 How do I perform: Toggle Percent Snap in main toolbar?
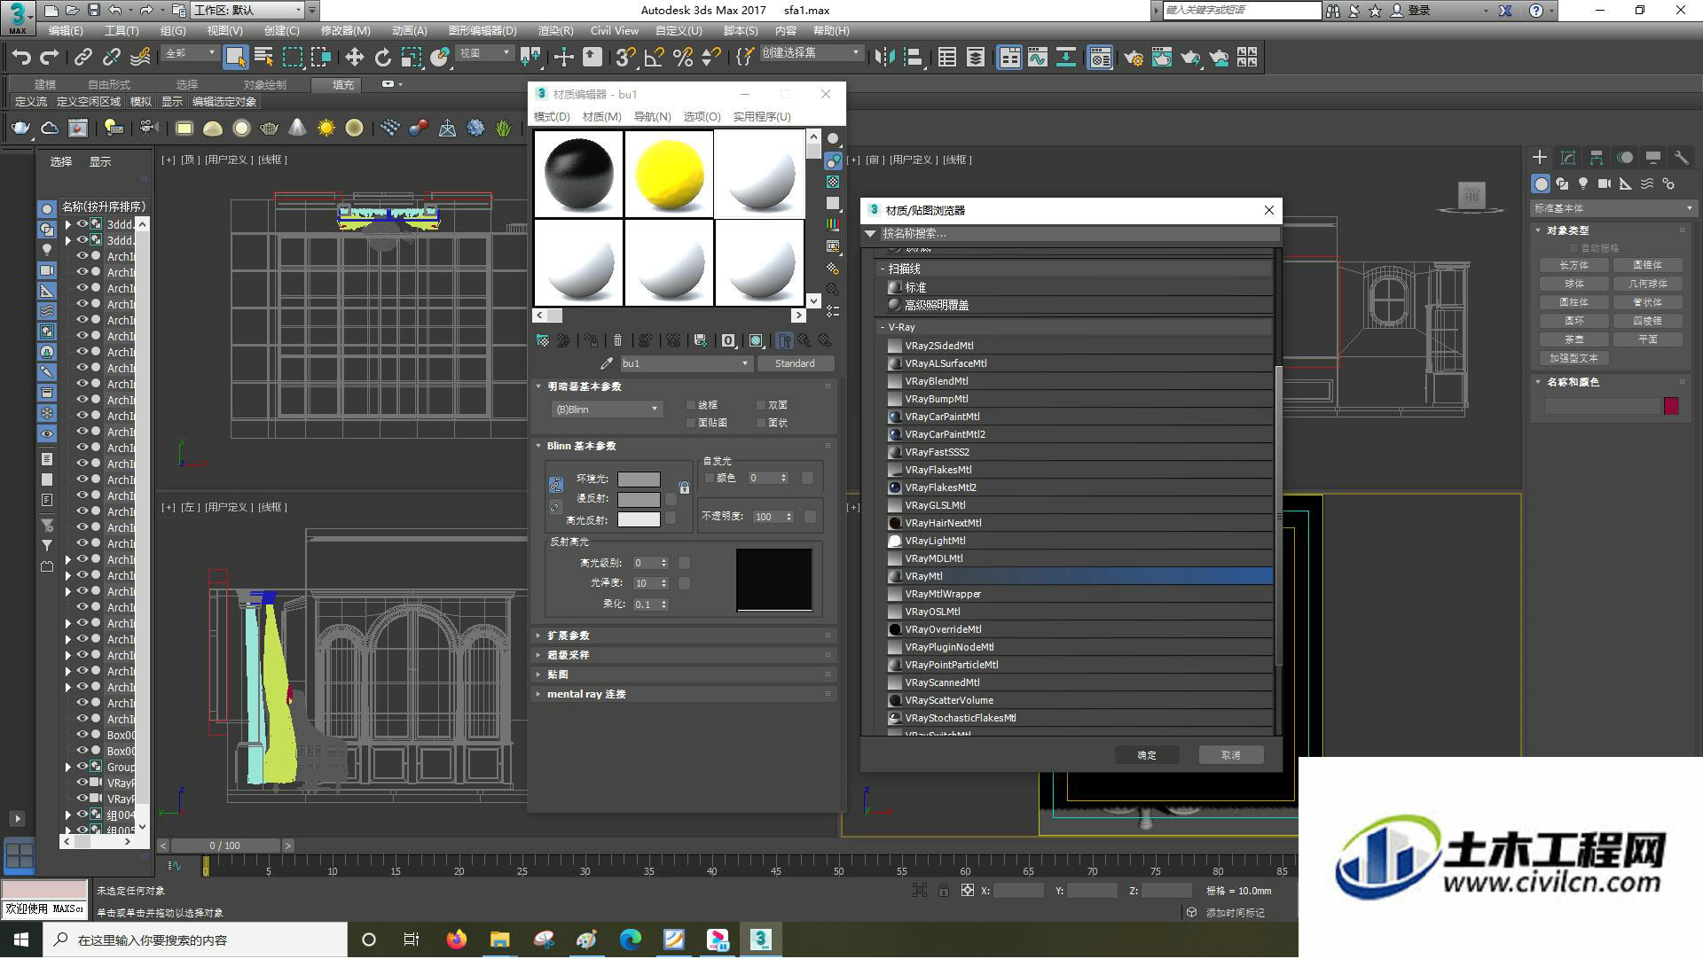coord(683,58)
